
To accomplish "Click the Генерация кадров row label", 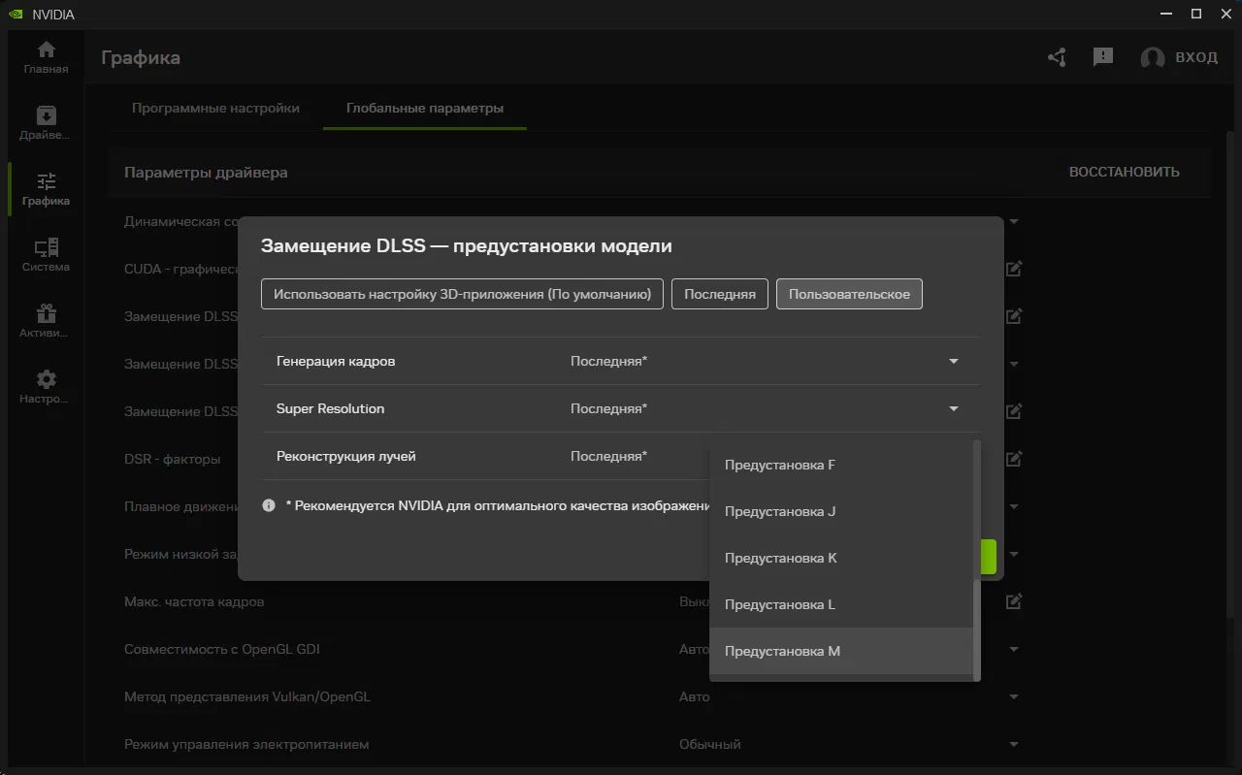I will [x=336, y=361].
